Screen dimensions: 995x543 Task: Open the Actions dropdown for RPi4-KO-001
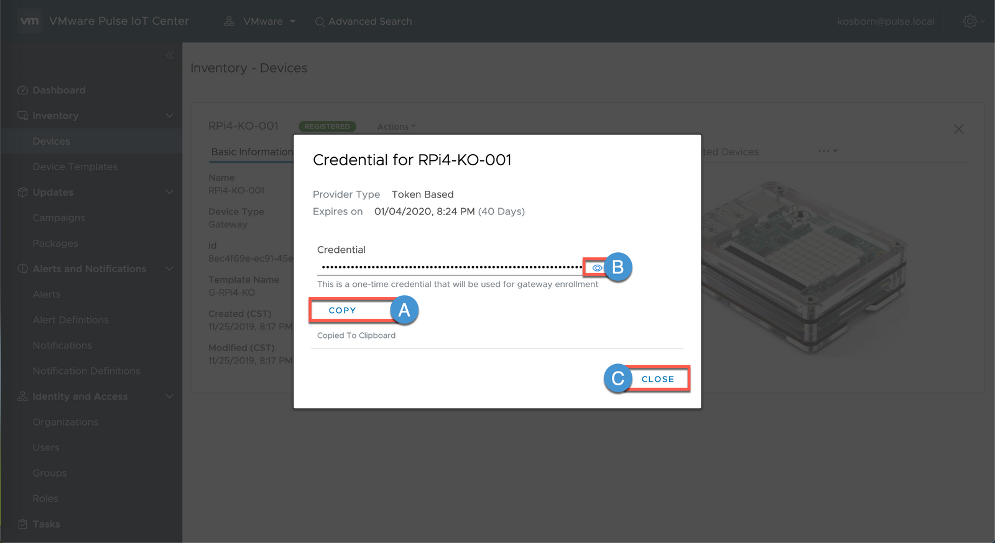396,127
